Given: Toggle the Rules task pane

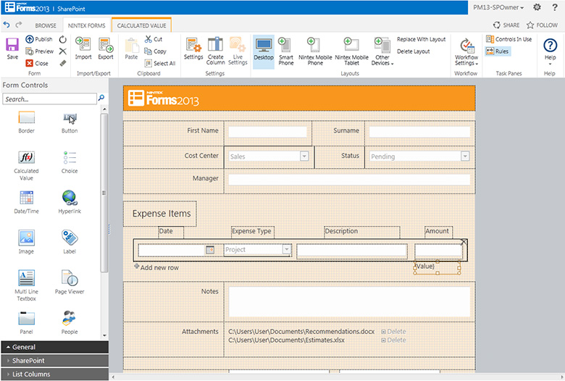Looking at the screenshot, I should point(498,51).
